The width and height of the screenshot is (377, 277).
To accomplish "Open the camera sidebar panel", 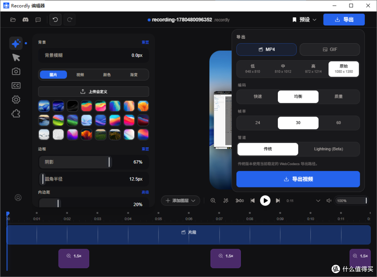I will click(16, 71).
